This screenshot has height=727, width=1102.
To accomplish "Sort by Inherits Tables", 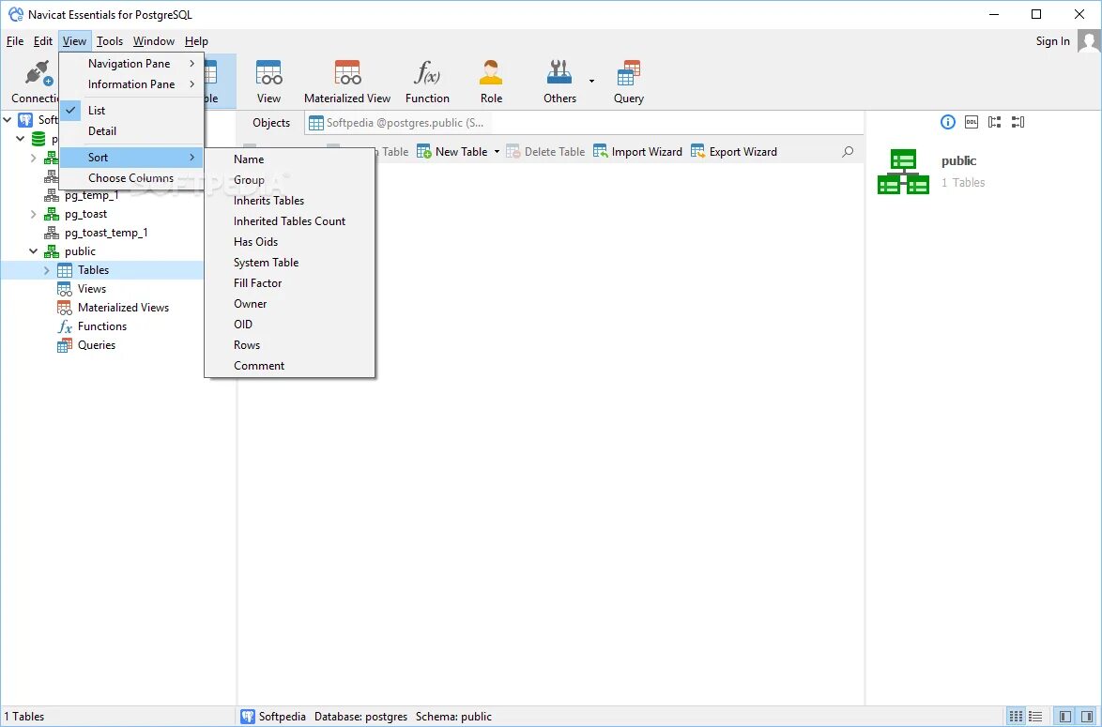I will (x=289, y=200).
